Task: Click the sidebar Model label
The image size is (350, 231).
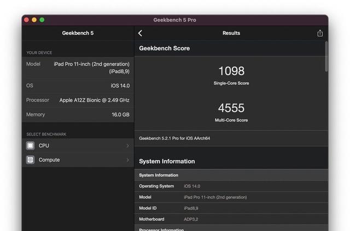Action: tap(33, 64)
